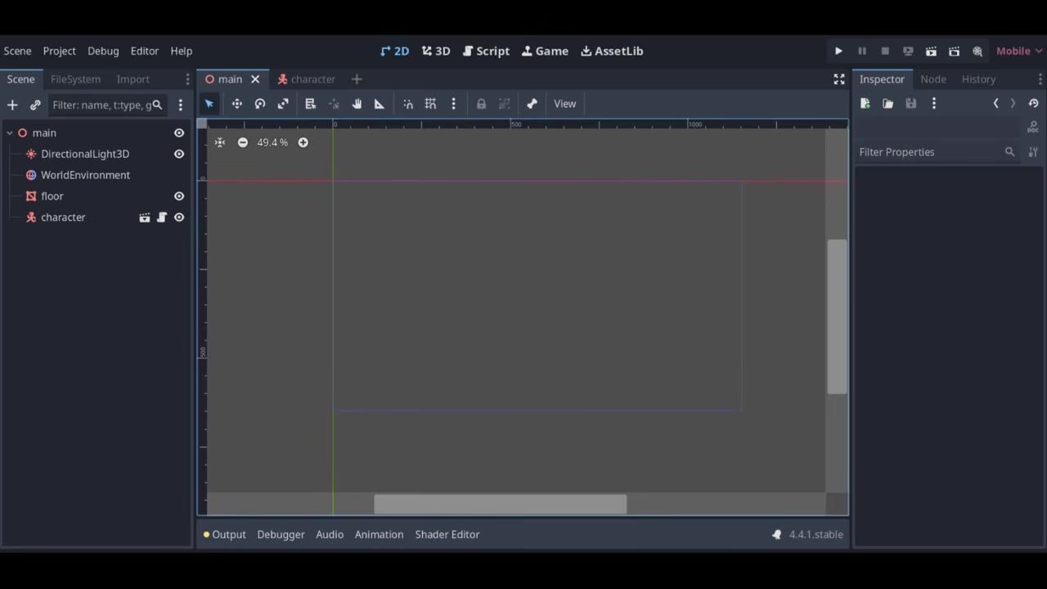This screenshot has height=589, width=1047.
Task: Open the Mobile renderer dropdown
Action: pyautogui.click(x=1018, y=51)
